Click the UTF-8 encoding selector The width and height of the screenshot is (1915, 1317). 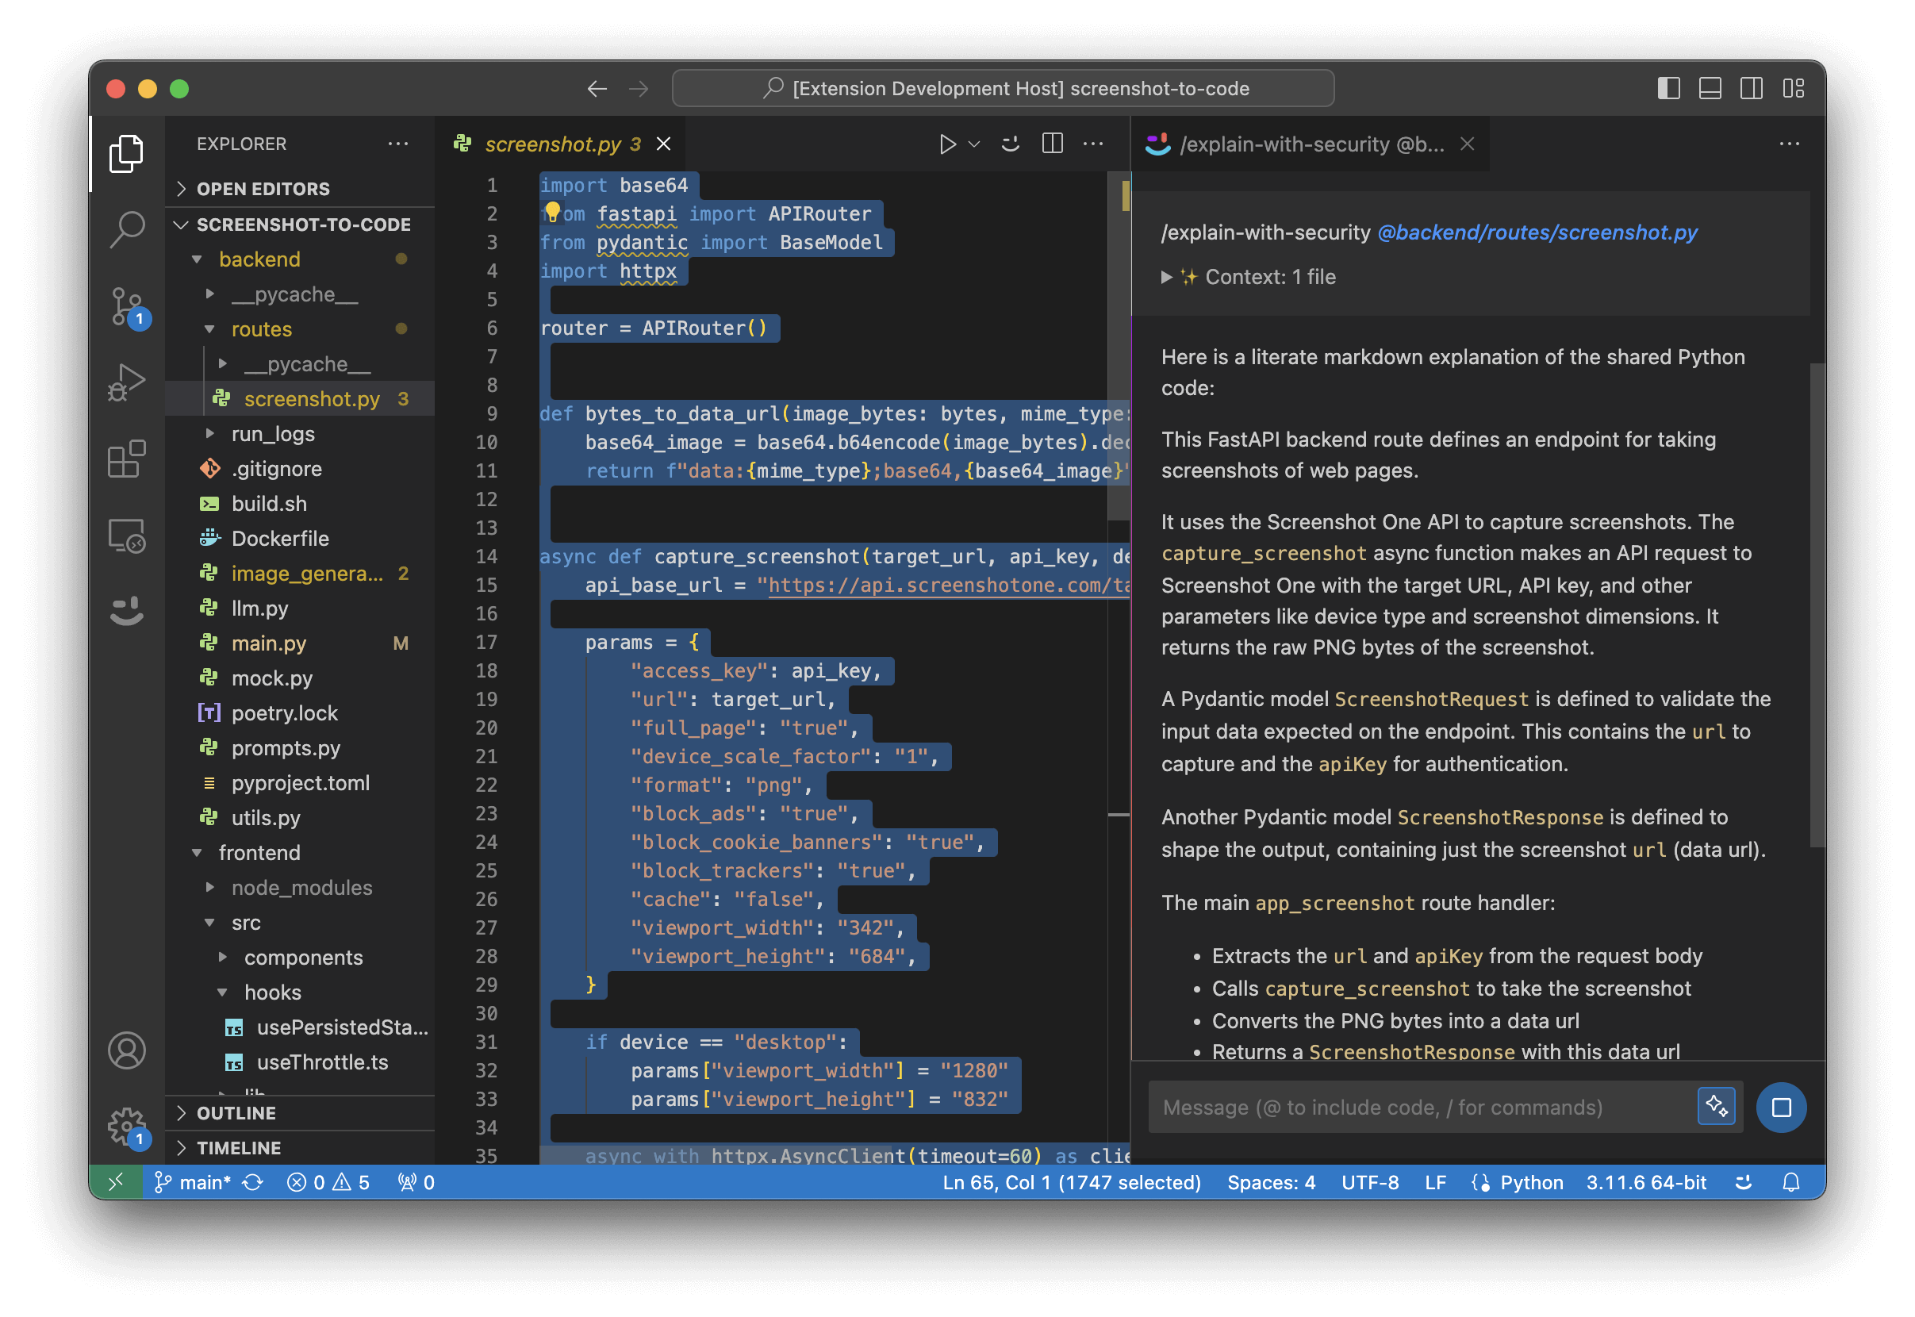[x=1370, y=1182]
